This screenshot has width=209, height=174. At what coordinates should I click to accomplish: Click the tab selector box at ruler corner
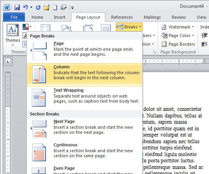point(8,61)
